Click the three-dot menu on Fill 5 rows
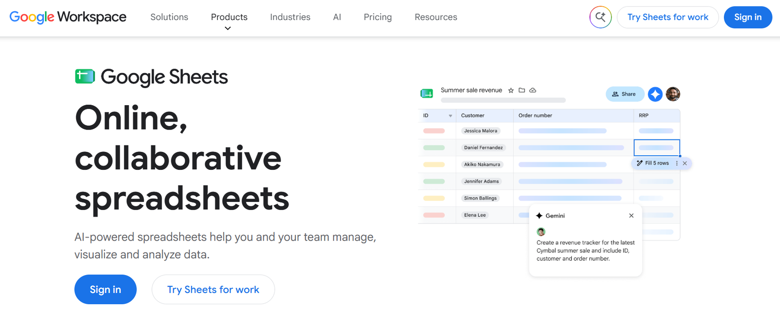Viewport: 780px width, 313px height. (x=677, y=164)
